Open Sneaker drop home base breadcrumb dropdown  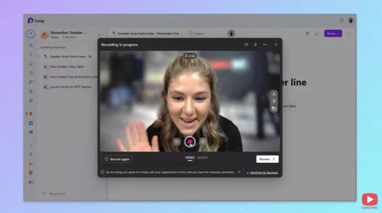(x=181, y=34)
